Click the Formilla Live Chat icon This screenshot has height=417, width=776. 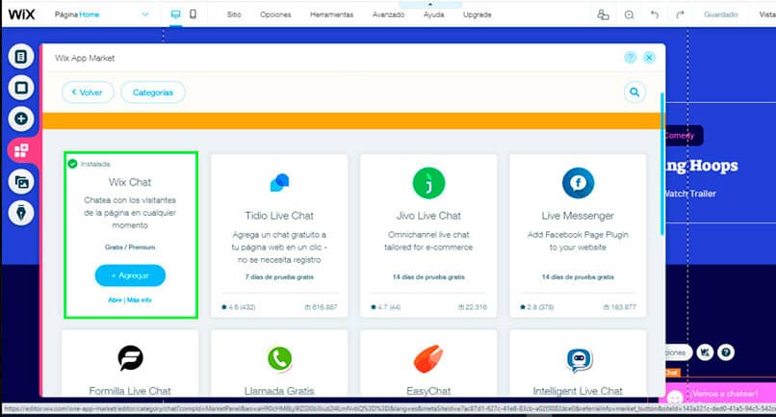click(130, 358)
